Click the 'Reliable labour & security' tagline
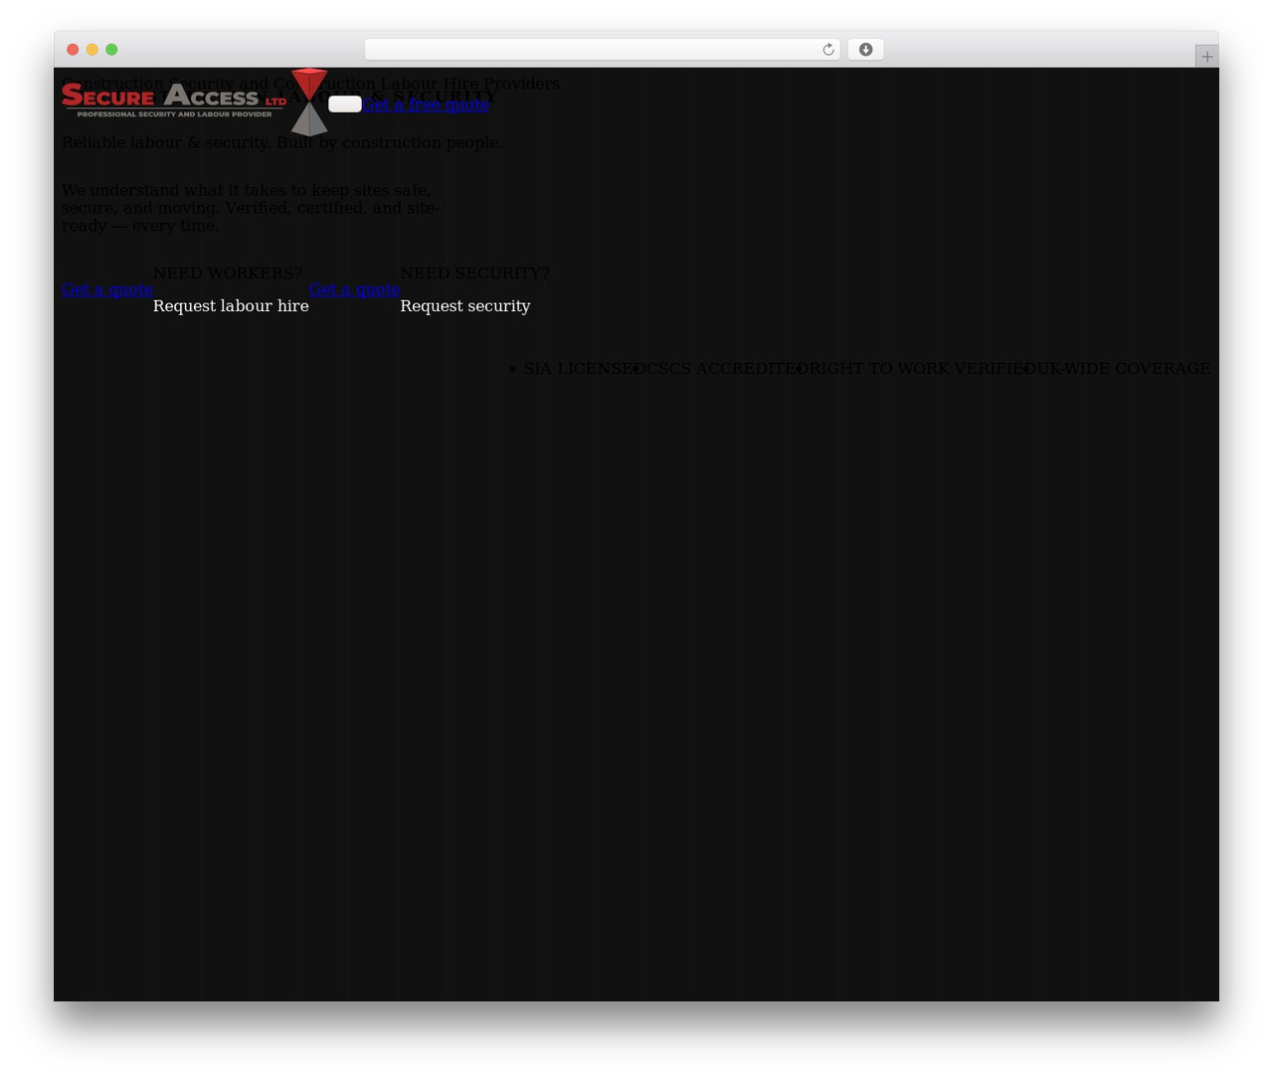This screenshot has width=1273, height=1078. (x=282, y=142)
